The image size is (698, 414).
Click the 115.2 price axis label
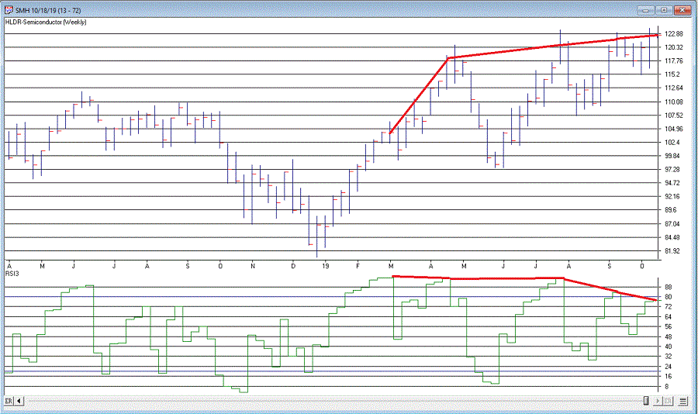672,74
